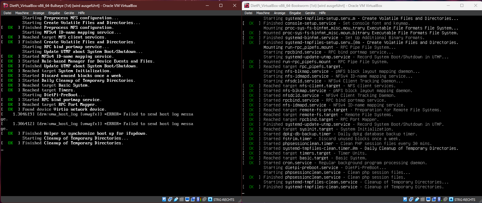This screenshot has height=203, width=482.
Task: Maximize the Bookworm VirtualBox window
Action: click(x=462, y=5)
